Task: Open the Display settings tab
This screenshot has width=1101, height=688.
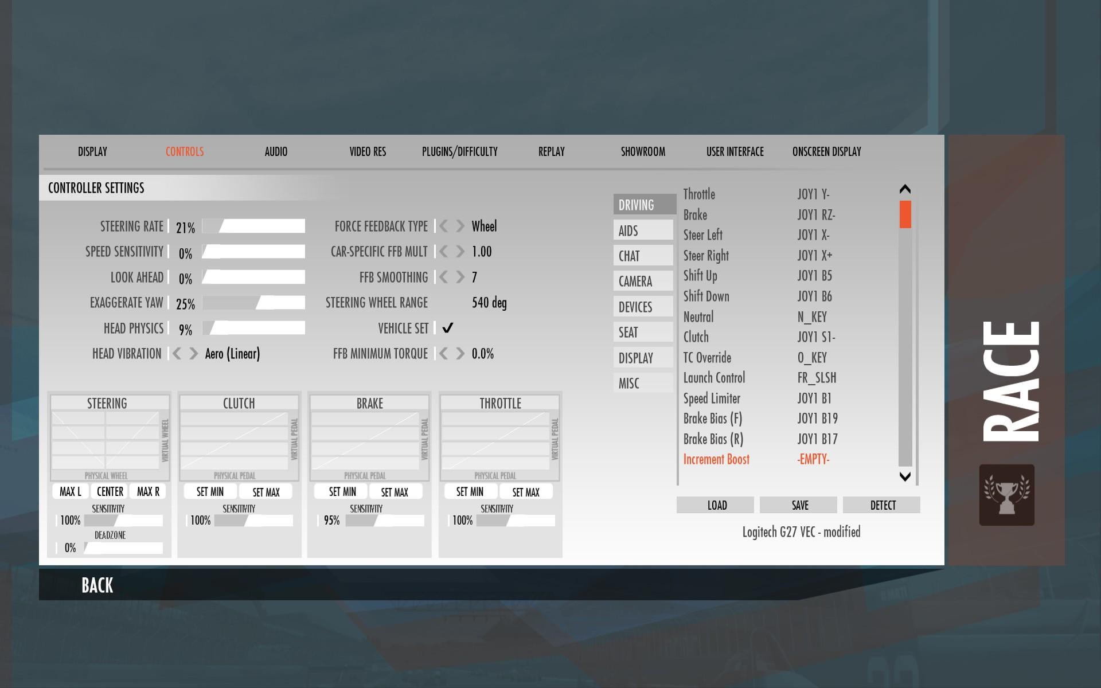Action: click(92, 152)
